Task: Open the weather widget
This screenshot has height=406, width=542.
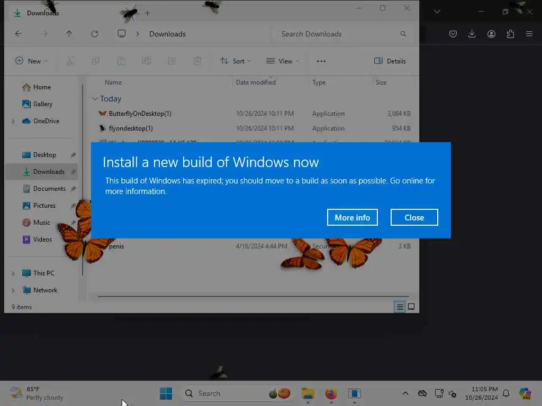Action: (x=37, y=393)
